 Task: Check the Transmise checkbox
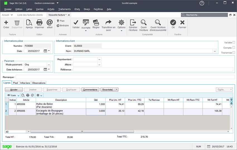[x=234, y=52]
